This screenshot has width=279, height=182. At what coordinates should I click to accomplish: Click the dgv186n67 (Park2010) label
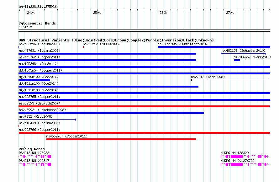[252, 57]
